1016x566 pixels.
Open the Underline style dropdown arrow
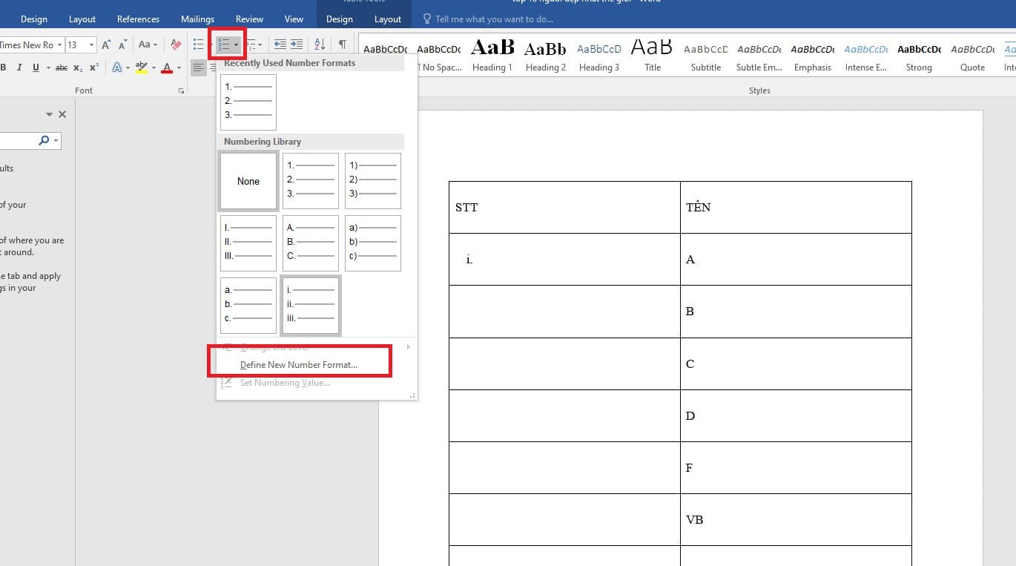tap(48, 68)
